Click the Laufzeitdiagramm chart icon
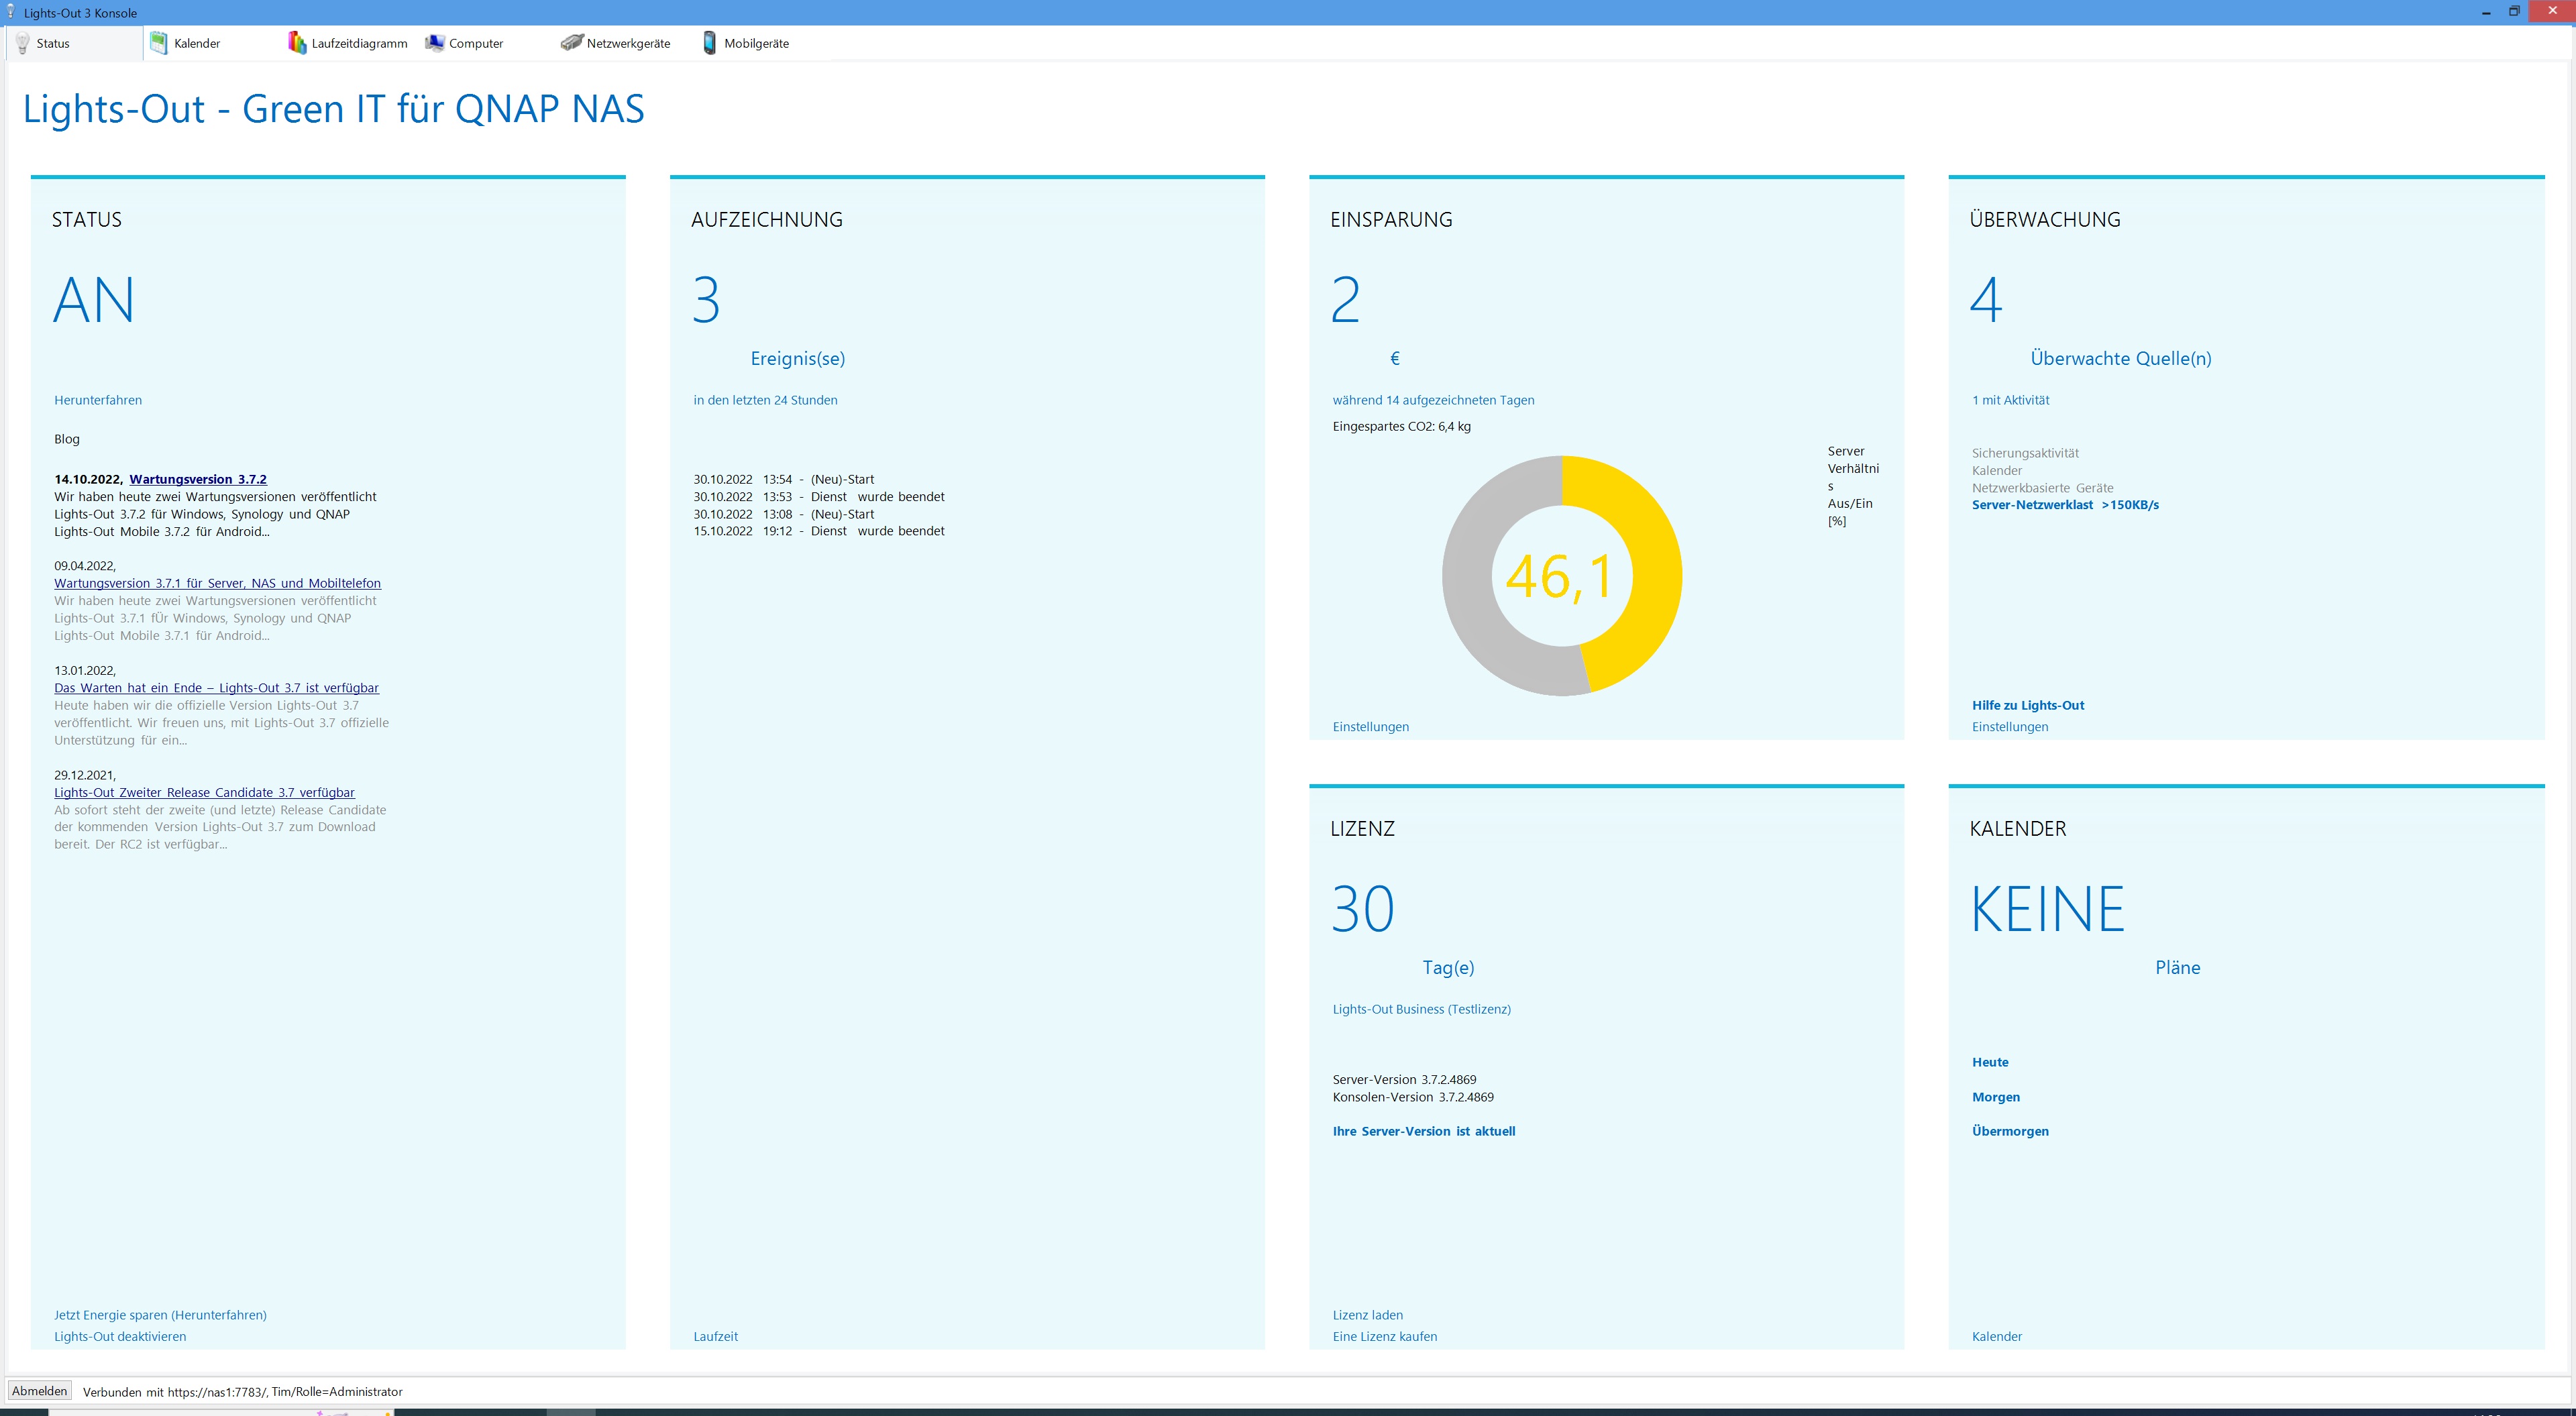This screenshot has height=1416, width=2576. [x=297, y=43]
